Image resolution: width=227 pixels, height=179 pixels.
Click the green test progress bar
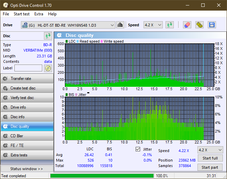point(102,176)
